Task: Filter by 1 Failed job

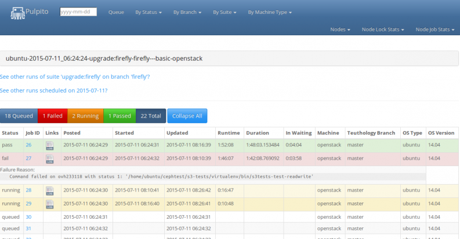Action: pyautogui.click(x=52, y=116)
